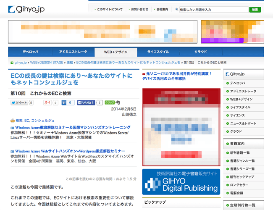The width and height of the screenshot is (273, 210).
Task: Click the Twitter ツイート button
Action: click(x=19, y=102)
